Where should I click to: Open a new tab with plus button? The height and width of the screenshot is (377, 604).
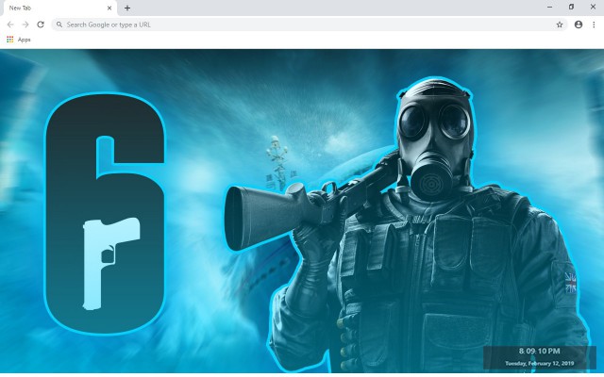coord(127,8)
